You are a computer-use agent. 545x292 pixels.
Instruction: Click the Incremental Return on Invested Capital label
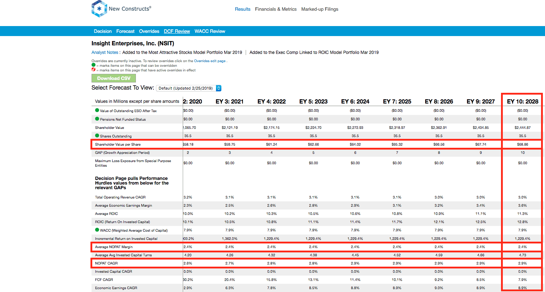pos(126,239)
